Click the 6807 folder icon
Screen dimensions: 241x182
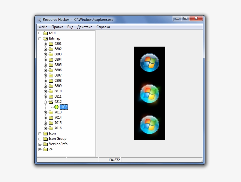click(x=51, y=75)
